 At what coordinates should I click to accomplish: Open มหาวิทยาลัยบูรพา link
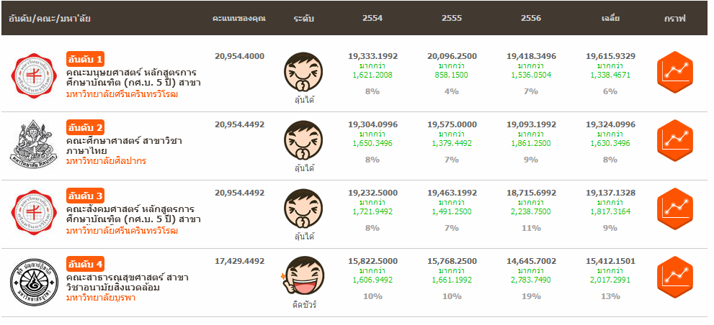tap(100, 298)
